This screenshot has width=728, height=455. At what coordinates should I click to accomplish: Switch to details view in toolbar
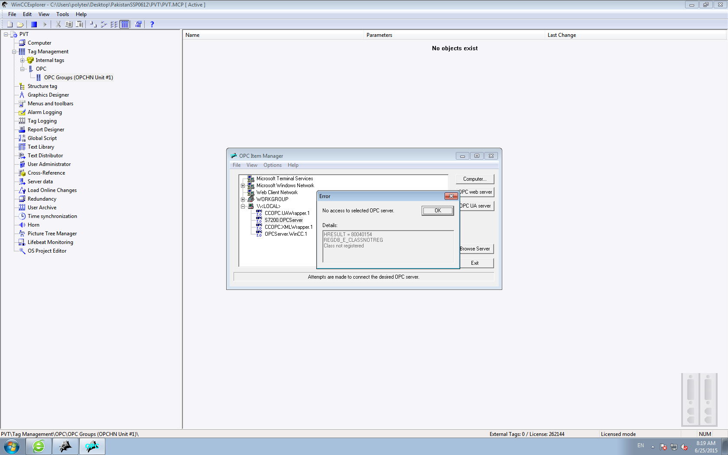[125, 25]
